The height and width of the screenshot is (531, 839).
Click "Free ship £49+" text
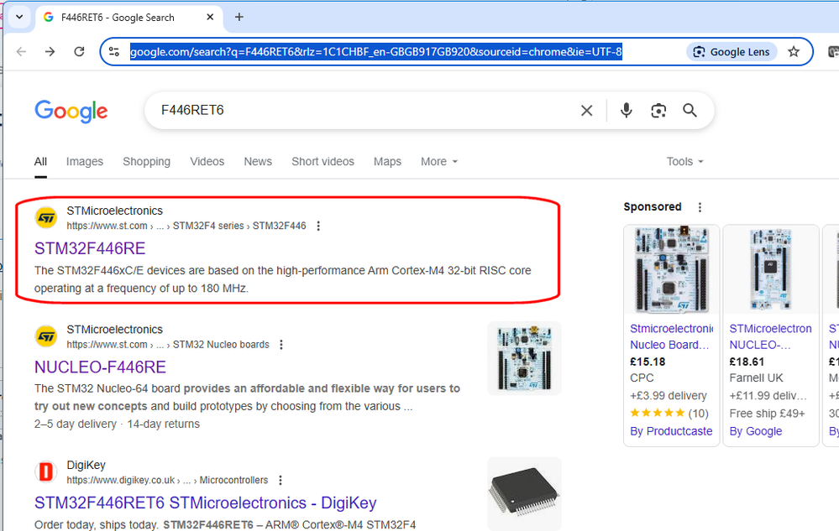click(768, 414)
